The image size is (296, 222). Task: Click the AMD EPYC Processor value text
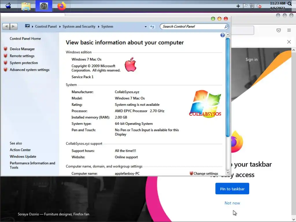[140, 111]
